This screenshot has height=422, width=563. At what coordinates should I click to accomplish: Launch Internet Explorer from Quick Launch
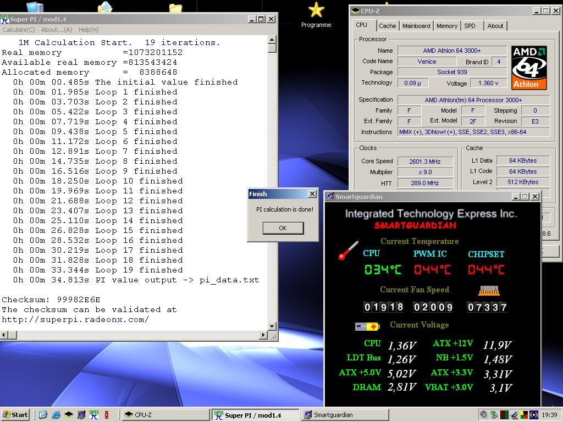(56, 415)
